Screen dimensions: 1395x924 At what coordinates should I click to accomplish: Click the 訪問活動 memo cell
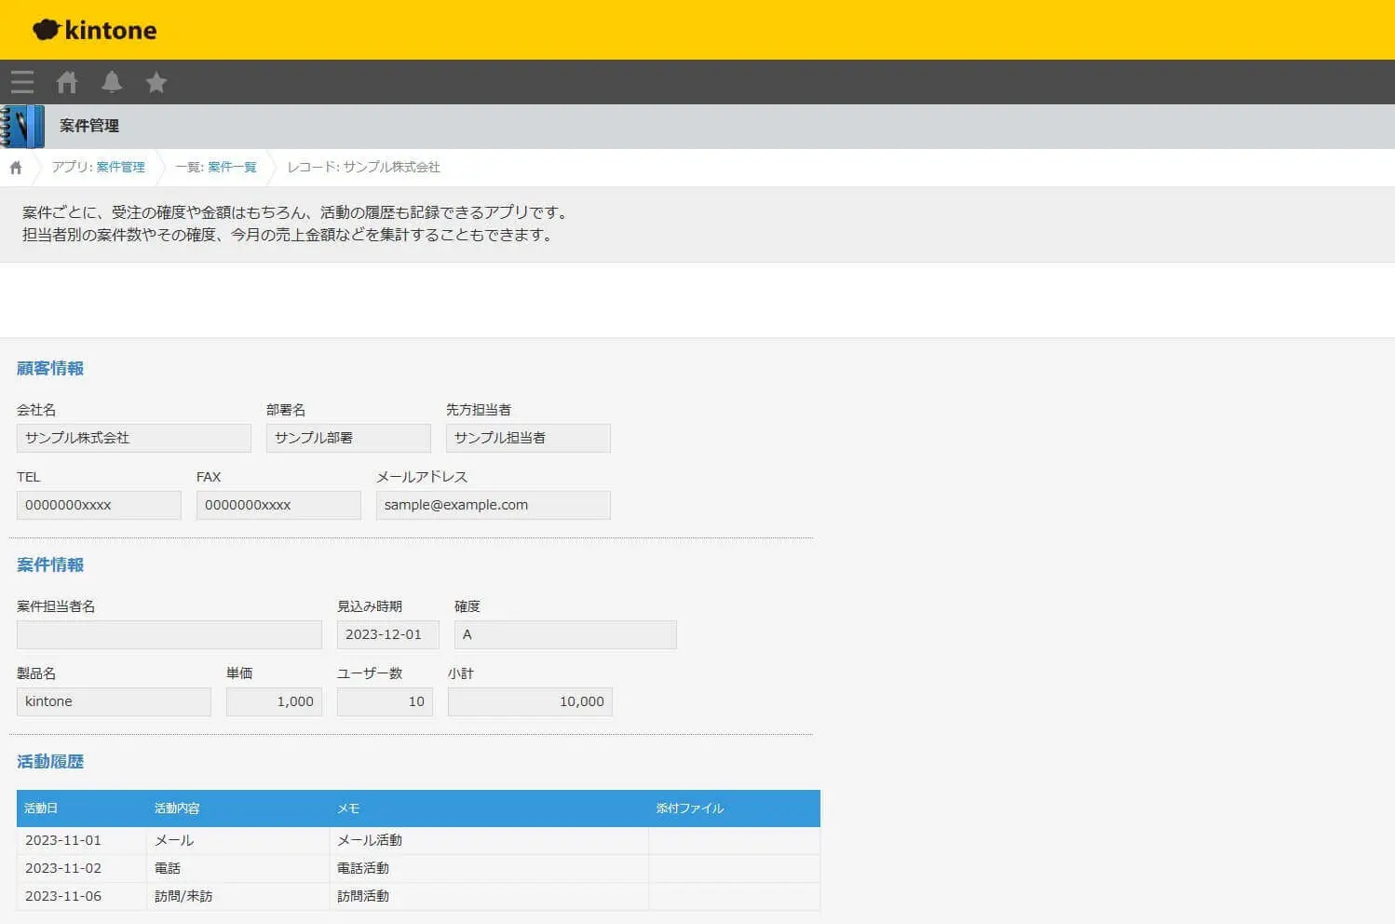point(363,896)
